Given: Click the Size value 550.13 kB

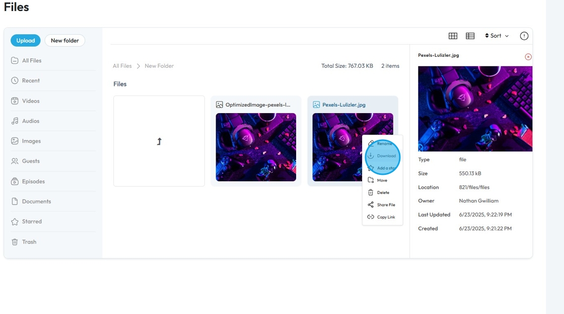Looking at the screenshot, I should [470, 173].
